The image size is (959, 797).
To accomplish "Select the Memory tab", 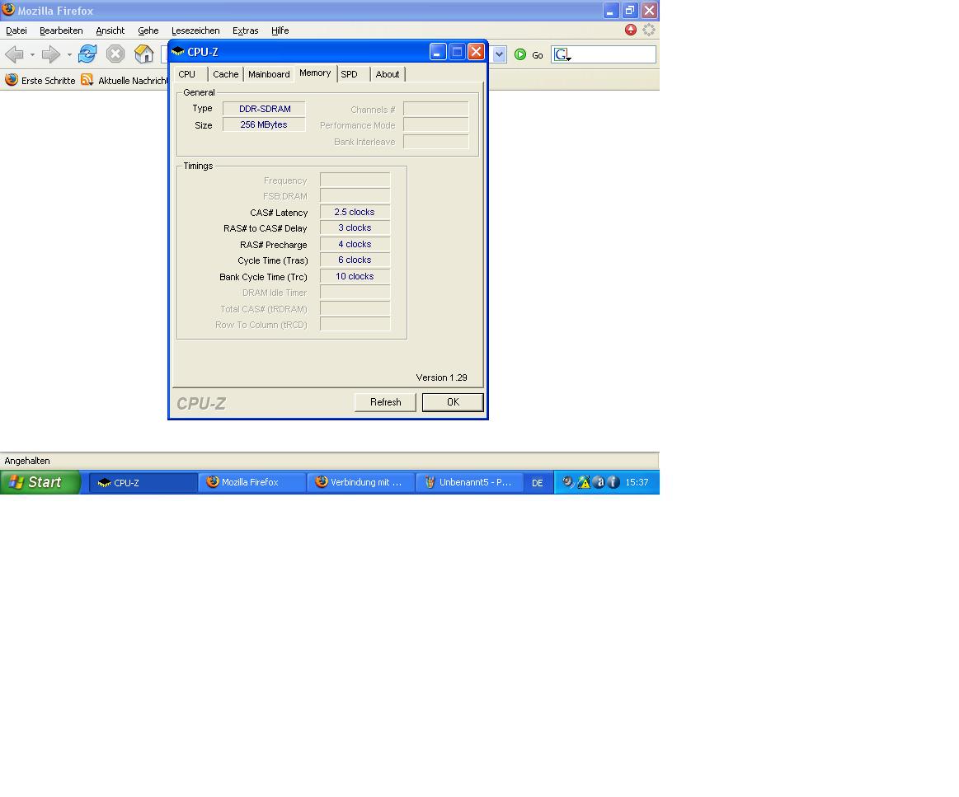I will pos(315,73).
